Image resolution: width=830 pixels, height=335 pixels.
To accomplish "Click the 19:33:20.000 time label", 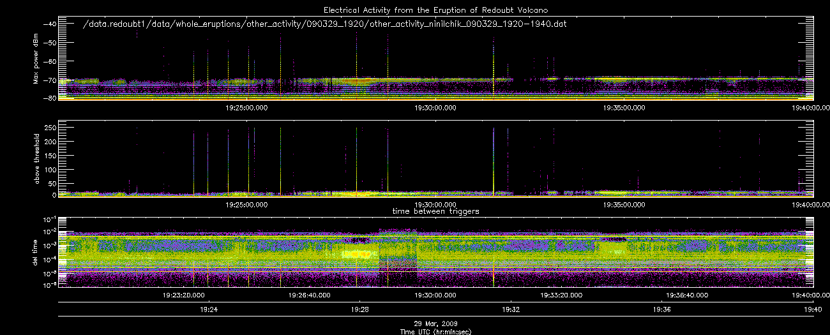I will coord(561,295).
